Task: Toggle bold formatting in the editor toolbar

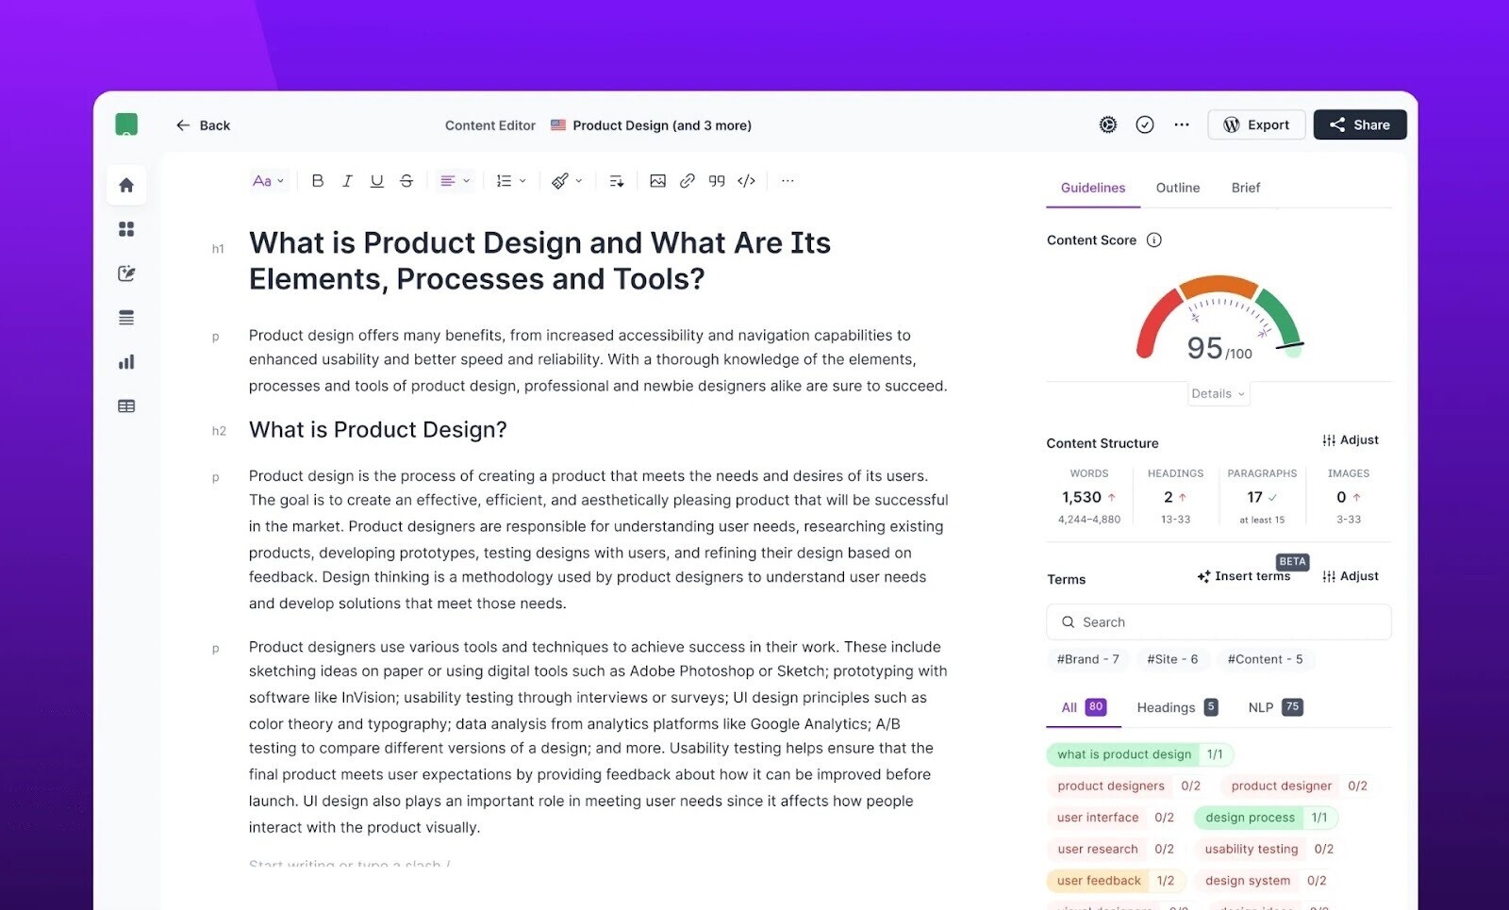Action: 318,180
